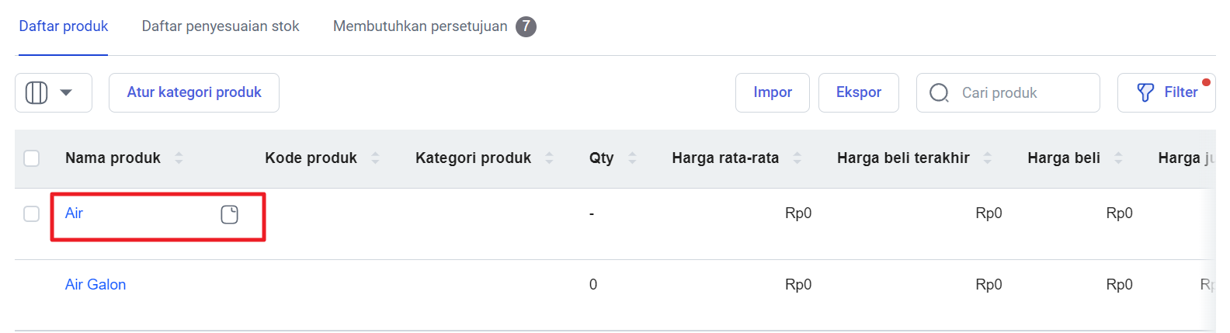Viewport: 1230px width, 333px height.
Task: Click the bundle icon beside Air
Action: [x=229, y=214]
